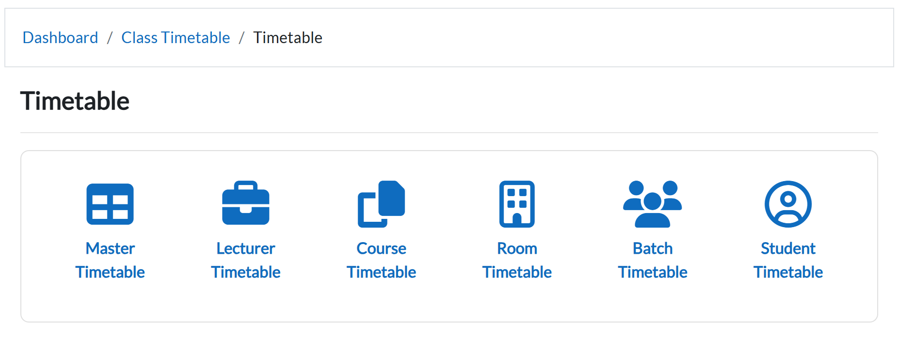The height and width of the screenshot is (338, 900).
Task: Open the Master Timetable grid icon
Action: [x=110, y=204]
